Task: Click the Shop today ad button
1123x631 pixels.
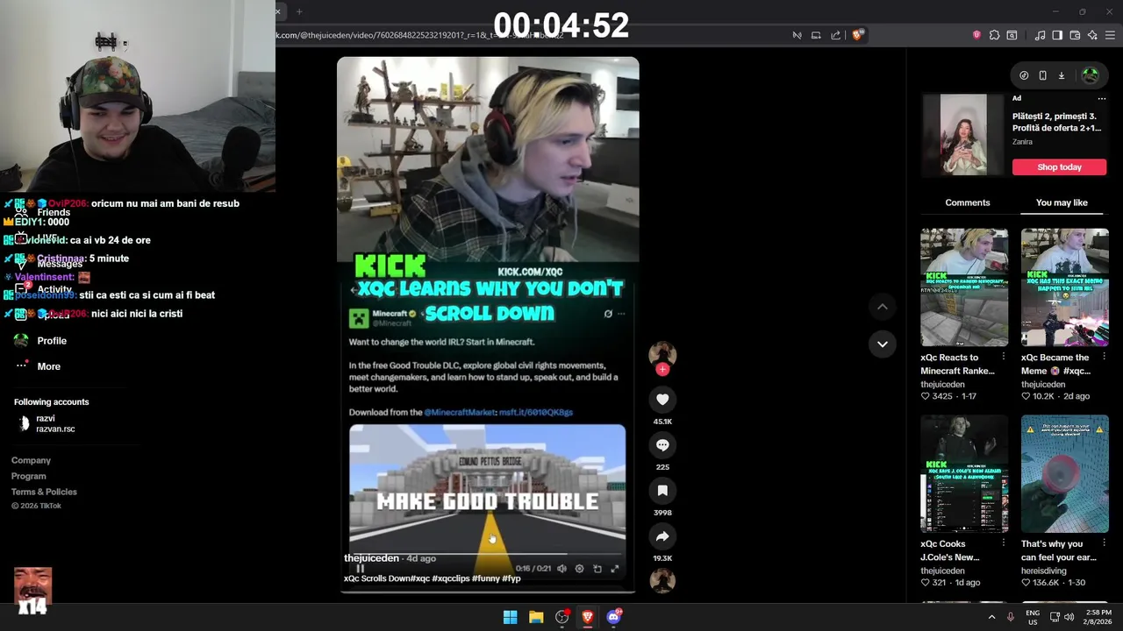Action: click(1059, 167)
